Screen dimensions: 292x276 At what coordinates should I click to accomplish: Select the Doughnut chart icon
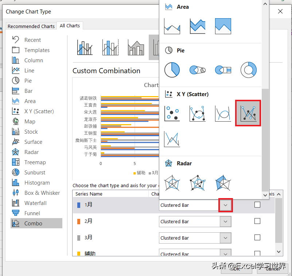(248, 70)
